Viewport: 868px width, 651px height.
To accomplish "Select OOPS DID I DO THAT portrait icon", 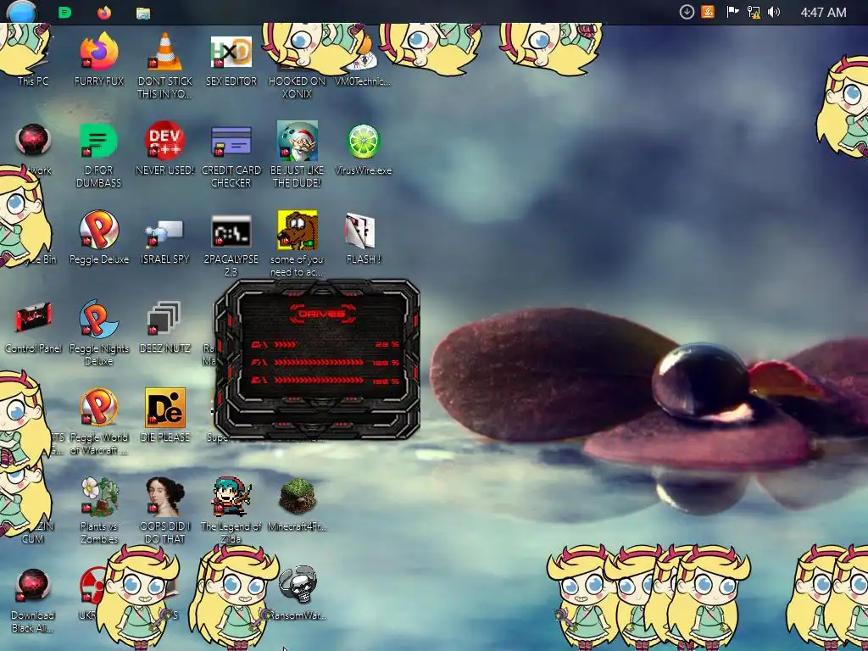I will point(164,510).
